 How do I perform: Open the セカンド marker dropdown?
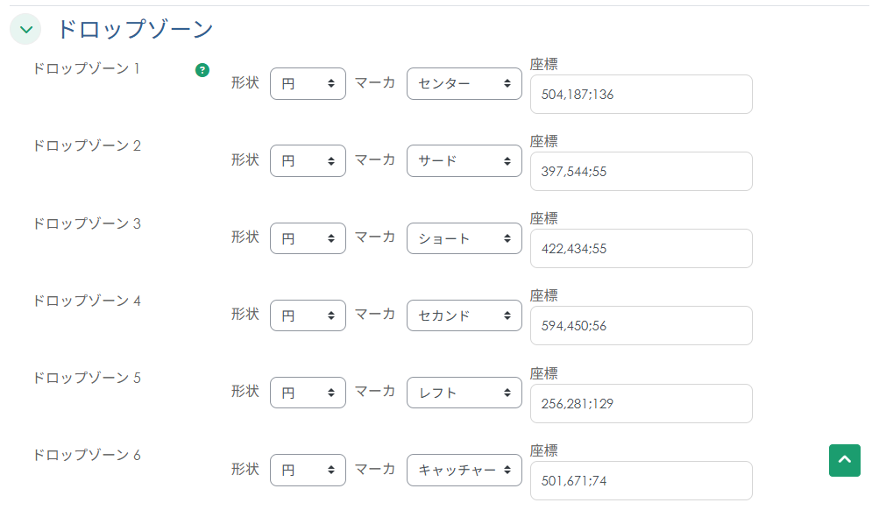click(464, 315)
